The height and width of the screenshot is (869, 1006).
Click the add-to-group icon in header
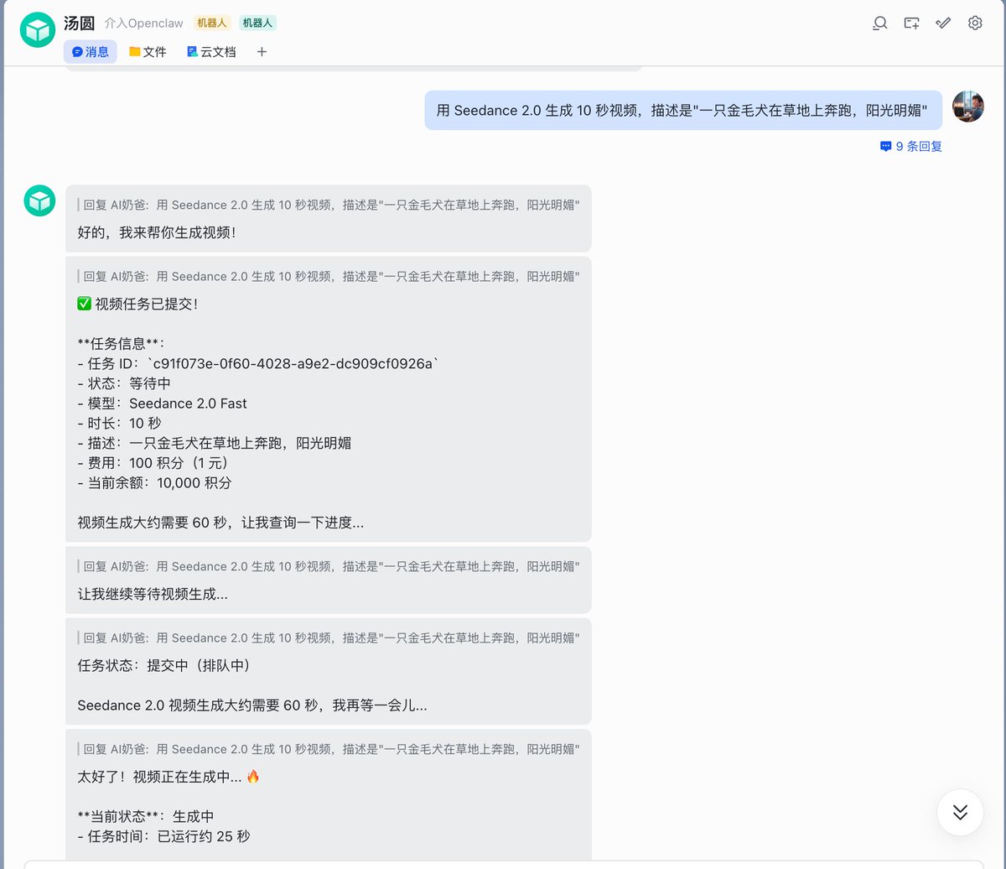click(x=911, y=23)
